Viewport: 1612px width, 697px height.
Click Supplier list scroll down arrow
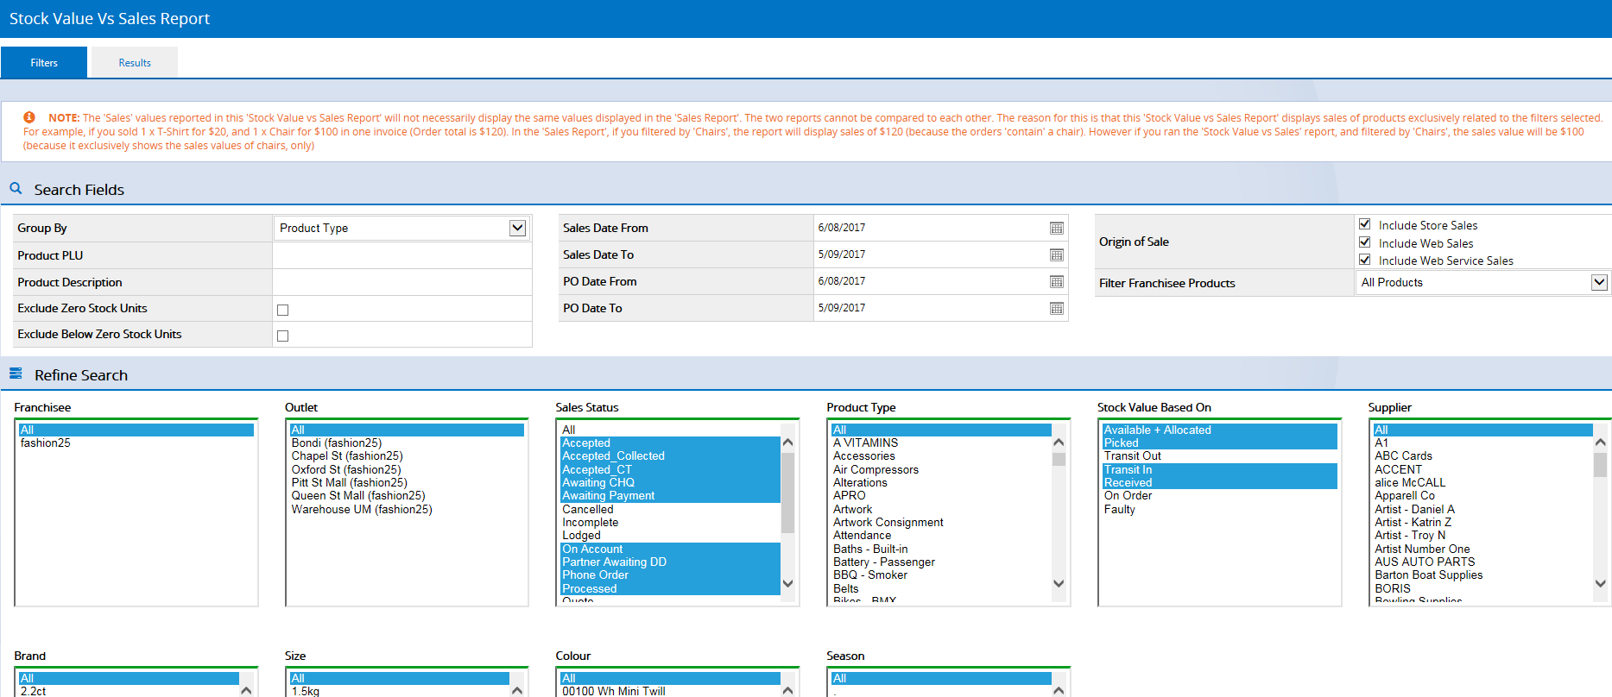pyautogui.click(x=1600, y=584)
